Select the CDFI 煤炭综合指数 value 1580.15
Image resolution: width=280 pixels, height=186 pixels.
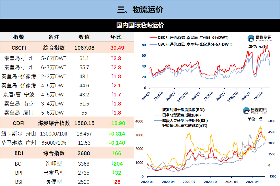84,123
